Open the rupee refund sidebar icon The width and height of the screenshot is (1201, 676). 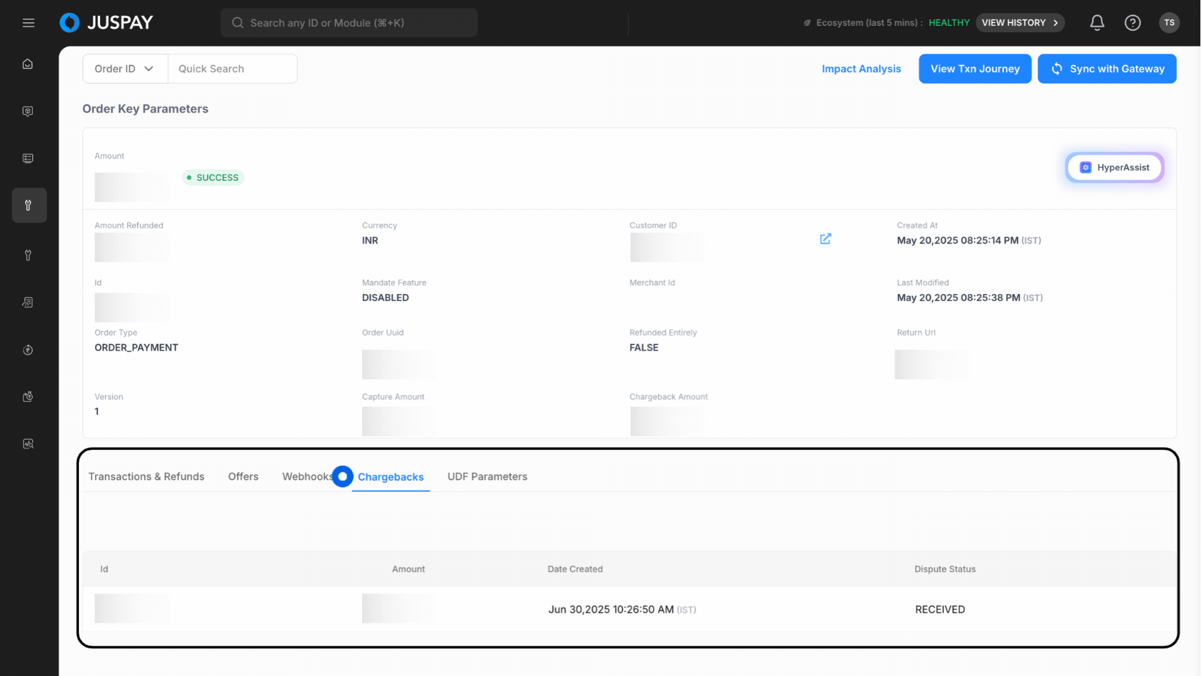click(28, 350)
